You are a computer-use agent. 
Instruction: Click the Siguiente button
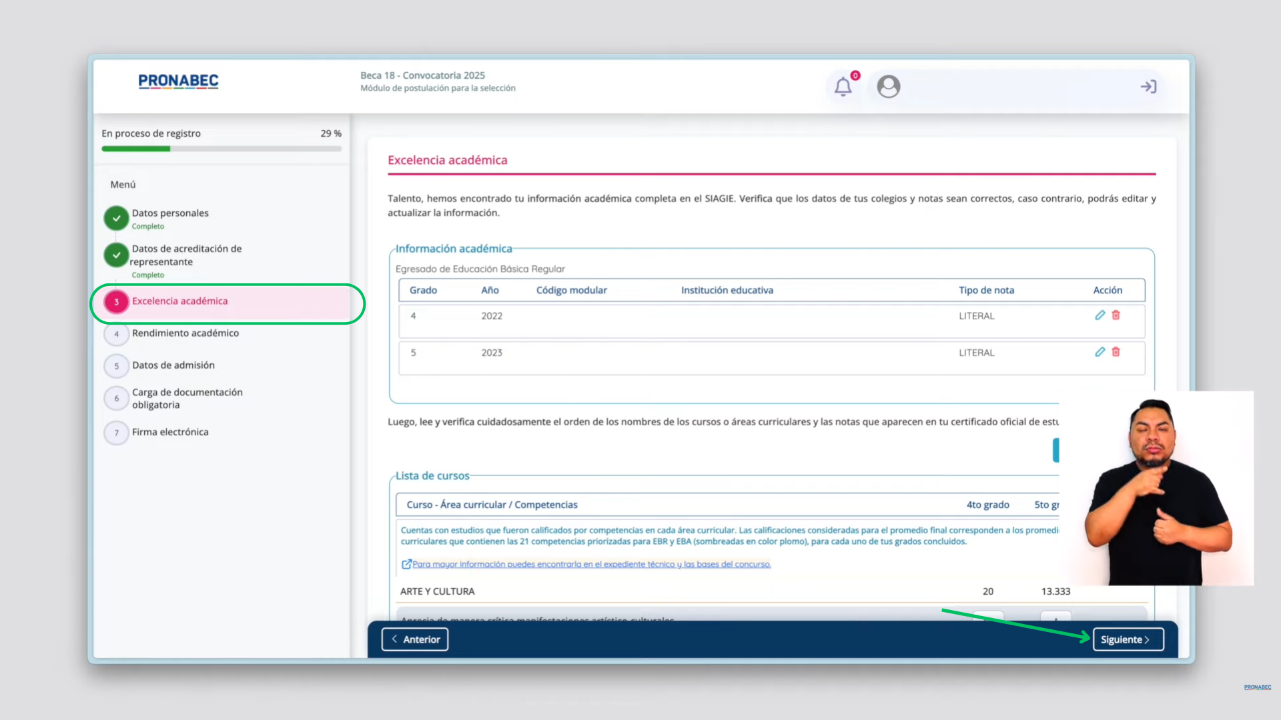(1128, 639)
